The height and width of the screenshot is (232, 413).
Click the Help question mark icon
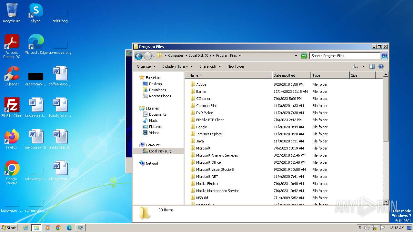[x=381, y=66]
